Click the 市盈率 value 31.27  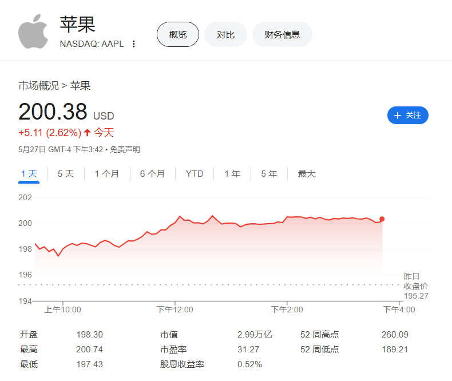click(248, 350)
